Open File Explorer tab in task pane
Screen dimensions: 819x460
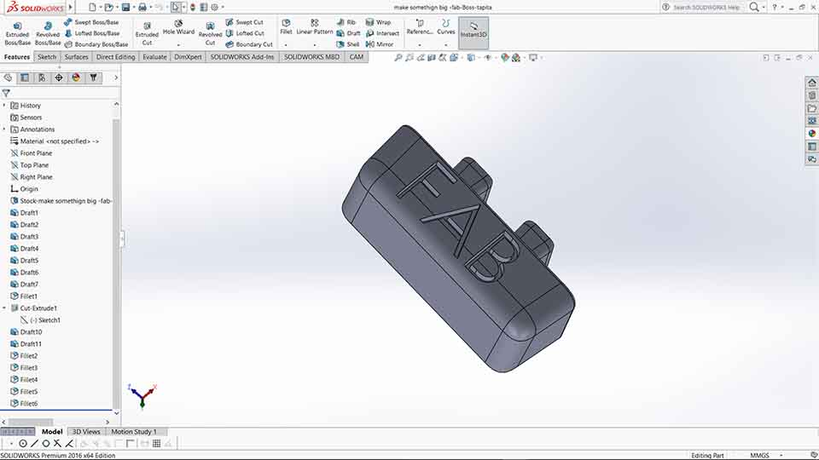(x=811, y=108)
